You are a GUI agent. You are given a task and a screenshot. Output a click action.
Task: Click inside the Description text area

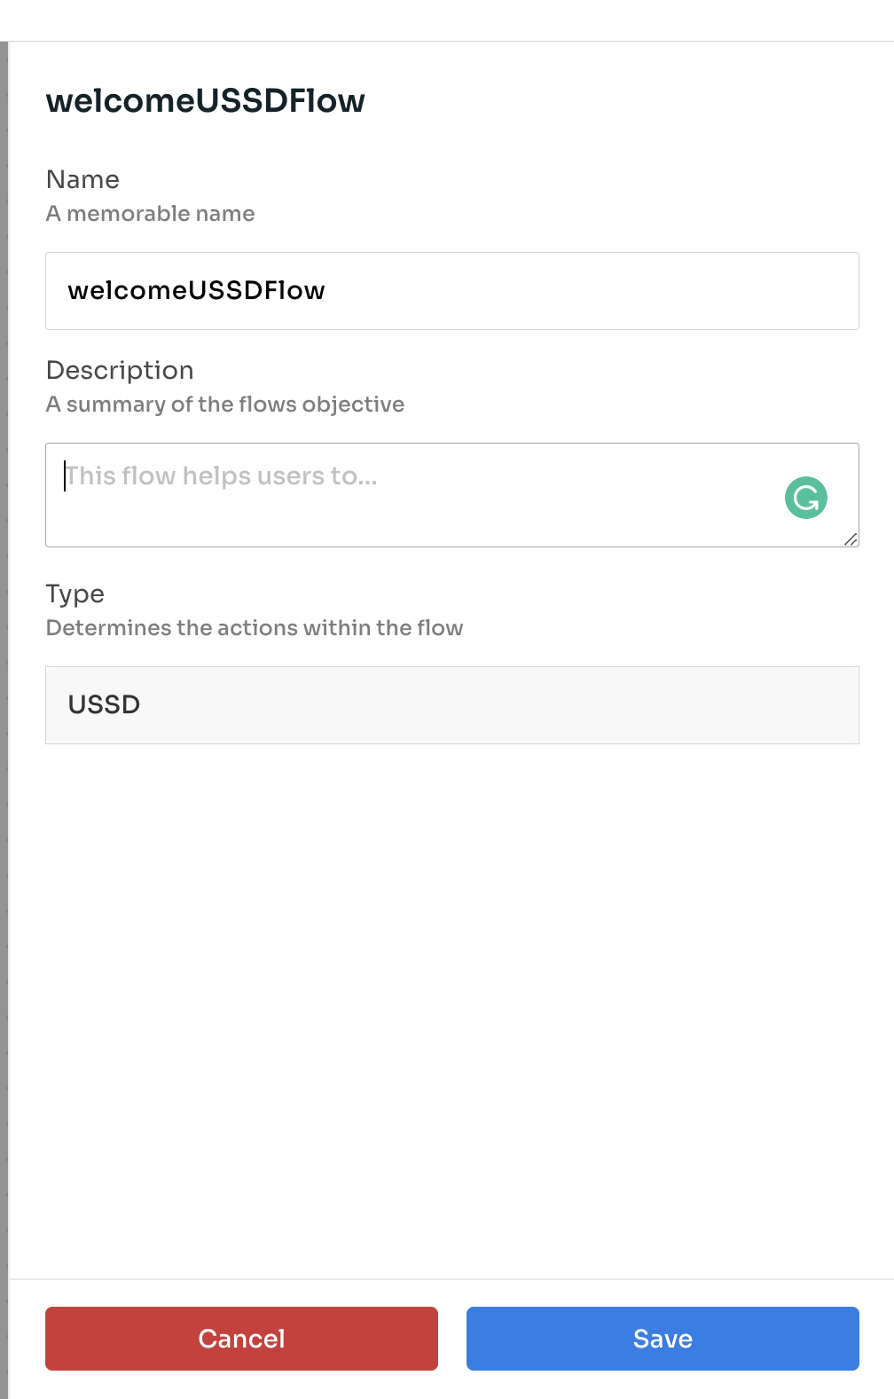pos(399,494)
